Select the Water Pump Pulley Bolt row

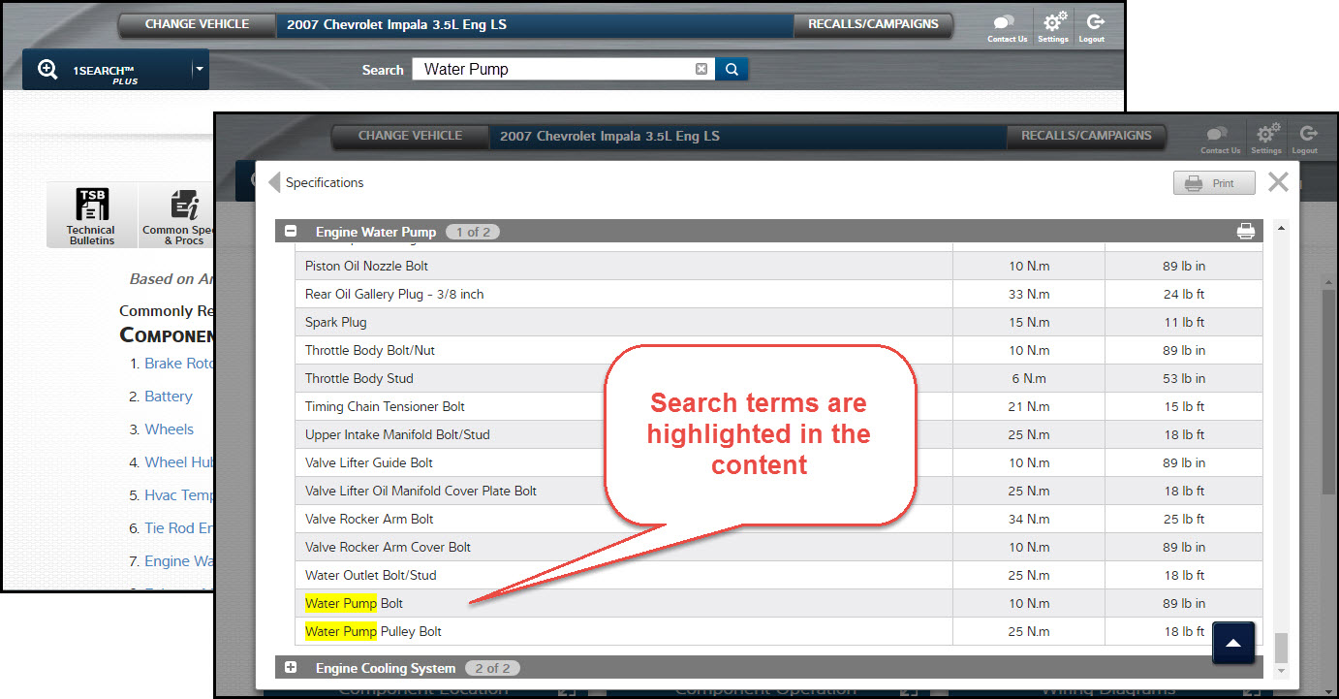[x=778, y=631]
